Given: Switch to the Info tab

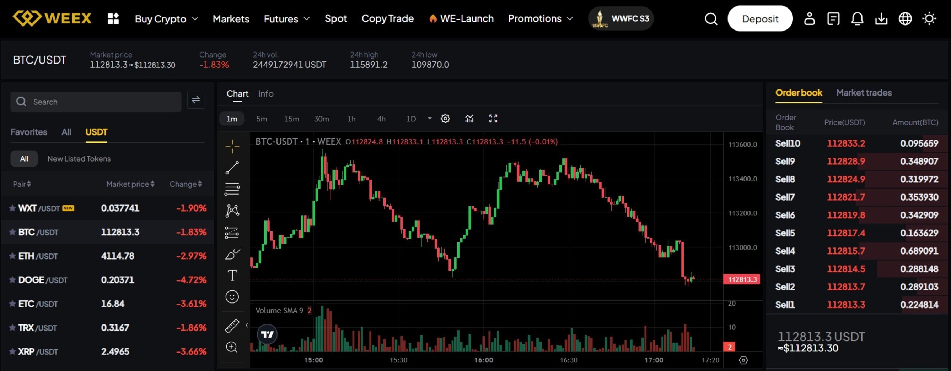Looking at the screenshot, I should (x=266, y=94).
